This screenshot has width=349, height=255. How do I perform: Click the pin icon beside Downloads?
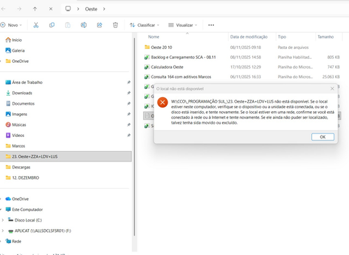pos(128,93)
